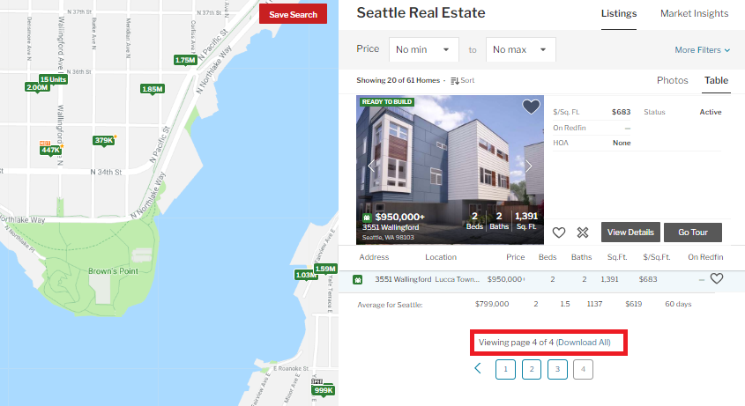This screenshot has width=745, height=406.
Task: Show the previous listing photo arrow
Action: [371, 166]
